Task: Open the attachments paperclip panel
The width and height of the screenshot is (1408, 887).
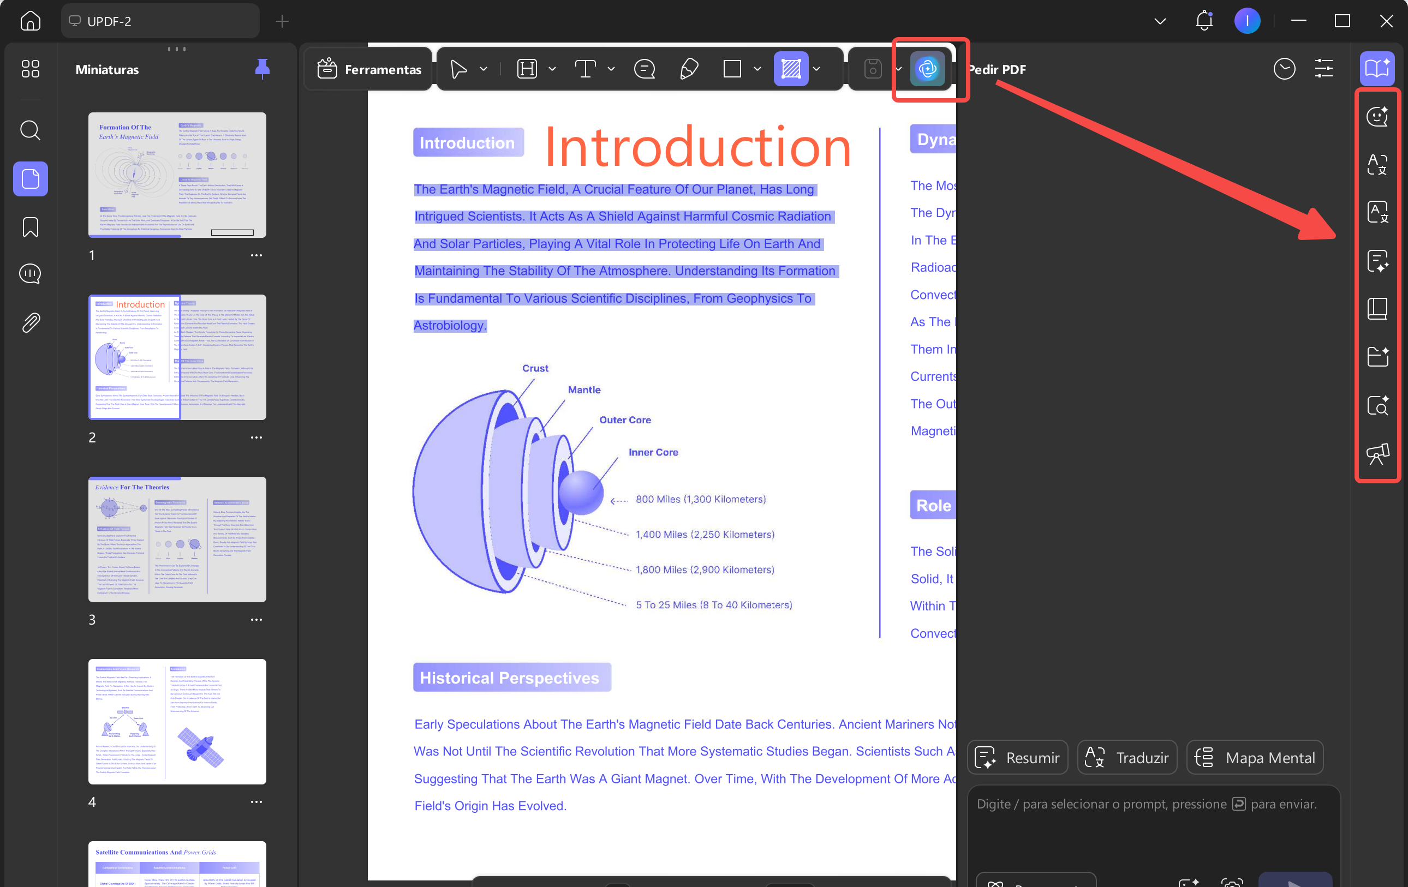Action: [x=31, y=322]
